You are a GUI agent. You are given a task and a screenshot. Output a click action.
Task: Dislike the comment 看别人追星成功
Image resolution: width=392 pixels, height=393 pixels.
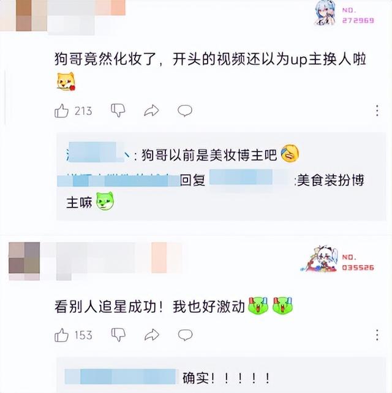pyautogui.click(x=118, y=335)
